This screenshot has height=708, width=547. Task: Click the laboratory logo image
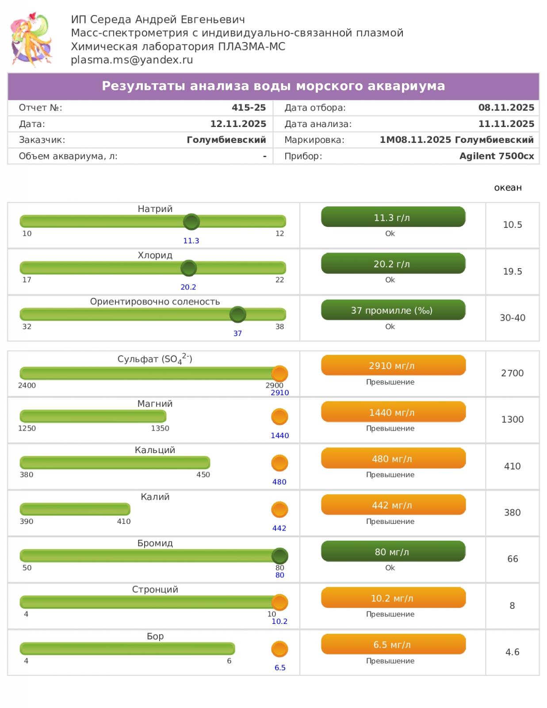pos(31,39)
